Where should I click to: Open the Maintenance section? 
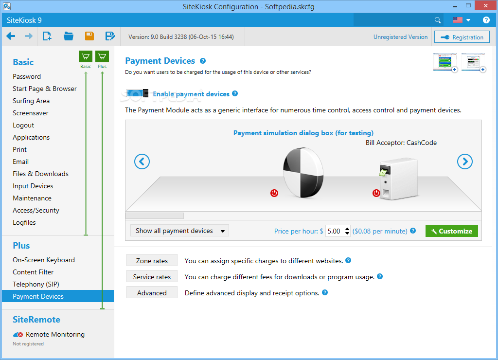coord(32,198)
